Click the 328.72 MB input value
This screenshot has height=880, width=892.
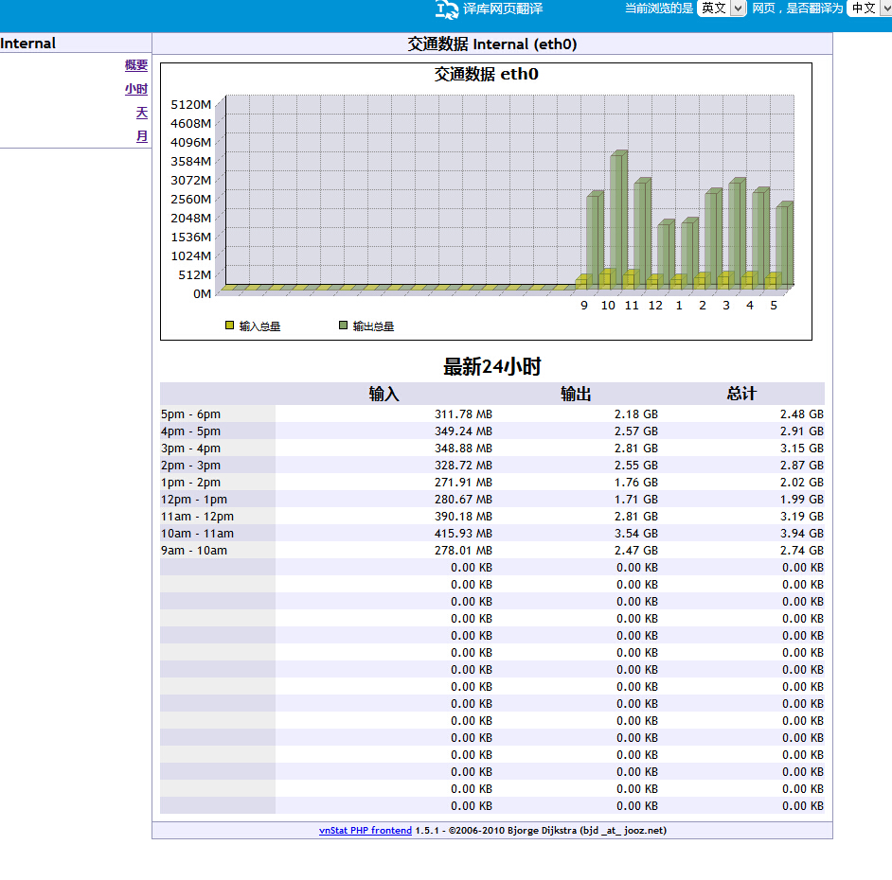tap(464, 465)
